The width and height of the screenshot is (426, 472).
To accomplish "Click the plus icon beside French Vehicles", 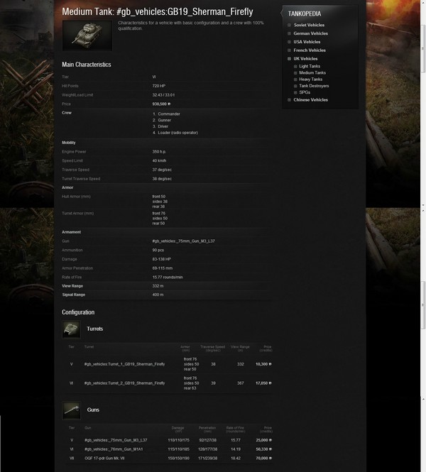I will [290, 50].
